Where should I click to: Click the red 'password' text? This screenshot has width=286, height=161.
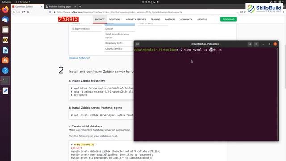tap(76, 148)
